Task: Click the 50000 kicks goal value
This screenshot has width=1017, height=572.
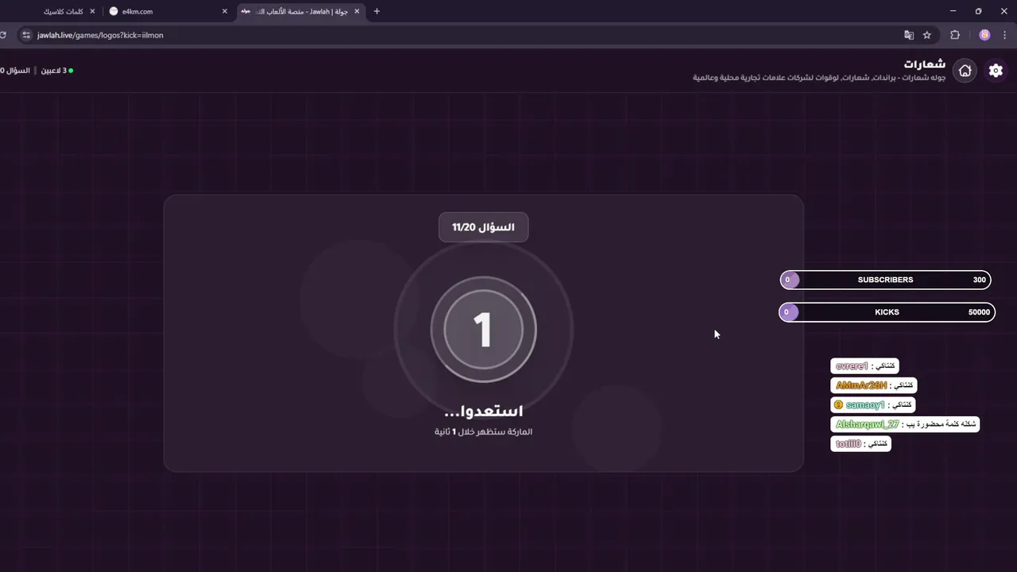Action: click(979, 312)
